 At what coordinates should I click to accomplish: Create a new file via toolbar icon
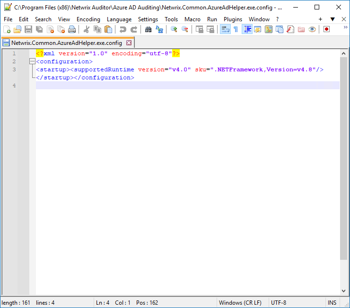[x=7, y=29]
